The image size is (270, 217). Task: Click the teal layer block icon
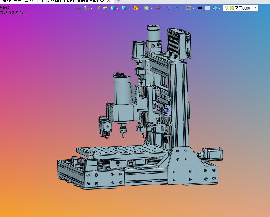[x=215, y=8]
